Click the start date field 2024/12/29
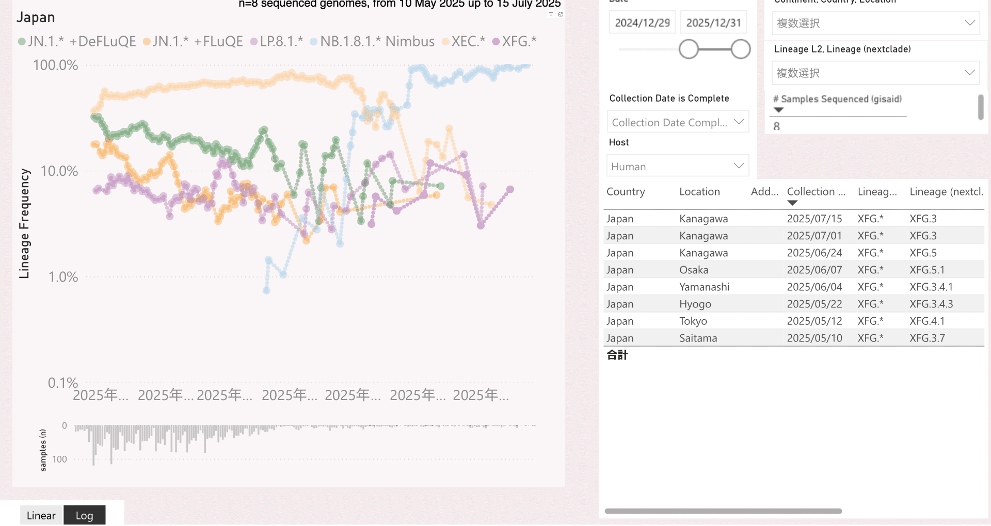Viewport: 991px width, 526px height. tap(642, 23)
